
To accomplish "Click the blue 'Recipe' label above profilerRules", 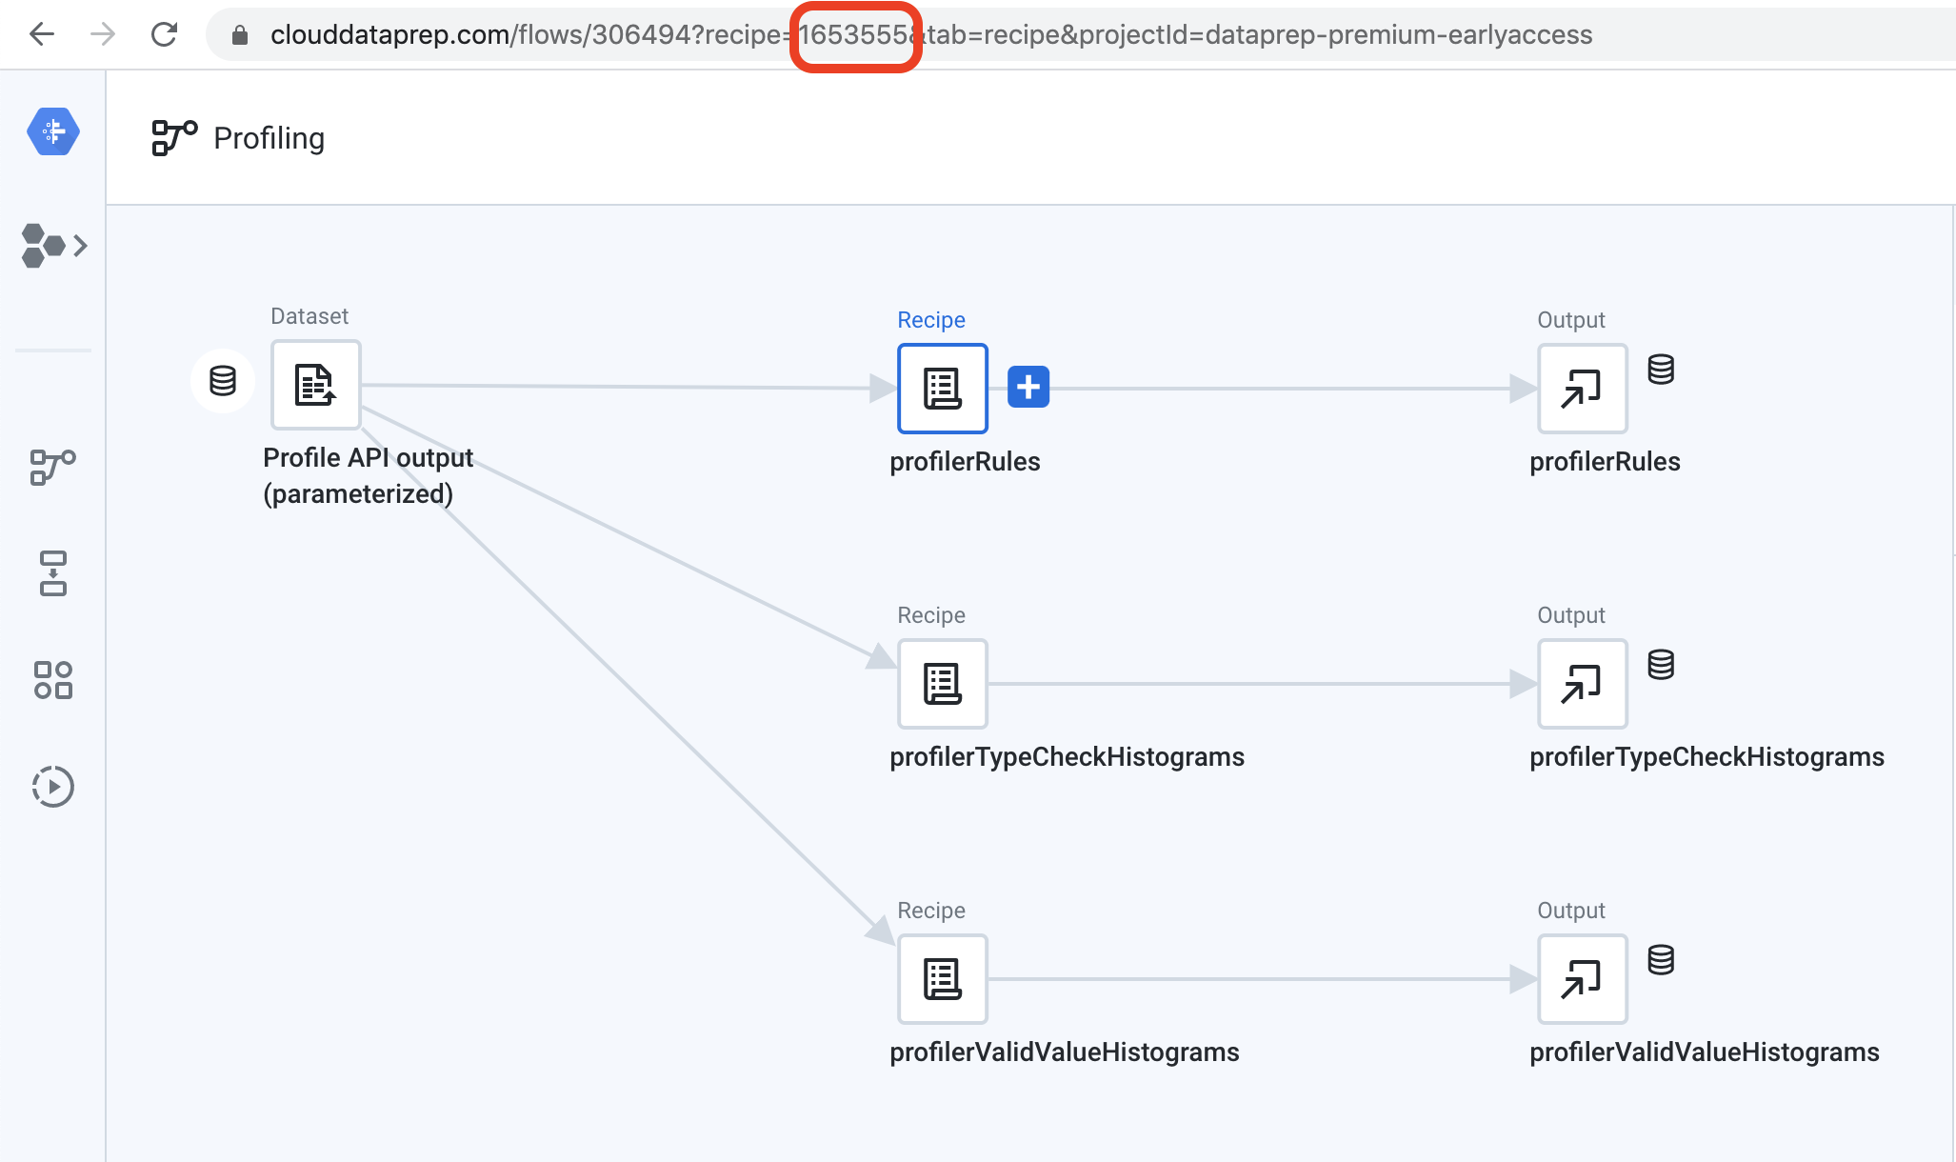I will click(931, 320).
